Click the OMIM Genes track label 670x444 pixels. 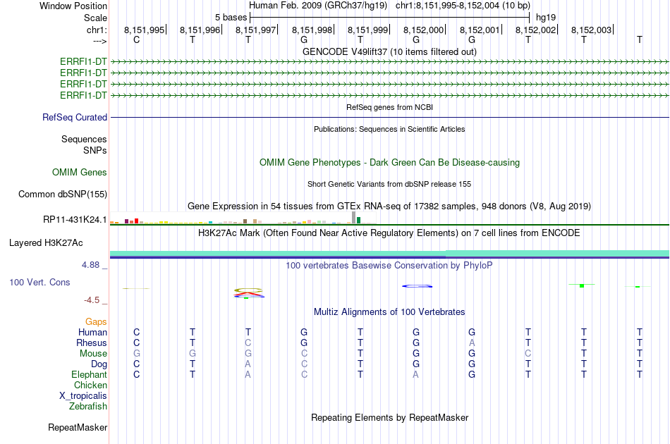[x=80, y=173]
